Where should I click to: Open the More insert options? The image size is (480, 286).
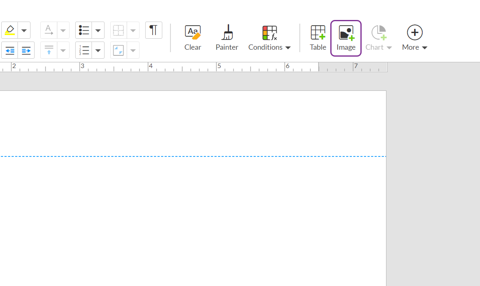(415, 38)
